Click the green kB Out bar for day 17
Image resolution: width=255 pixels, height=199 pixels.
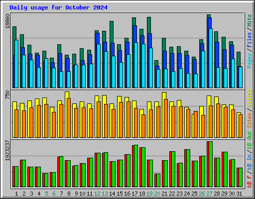[136, 166]
